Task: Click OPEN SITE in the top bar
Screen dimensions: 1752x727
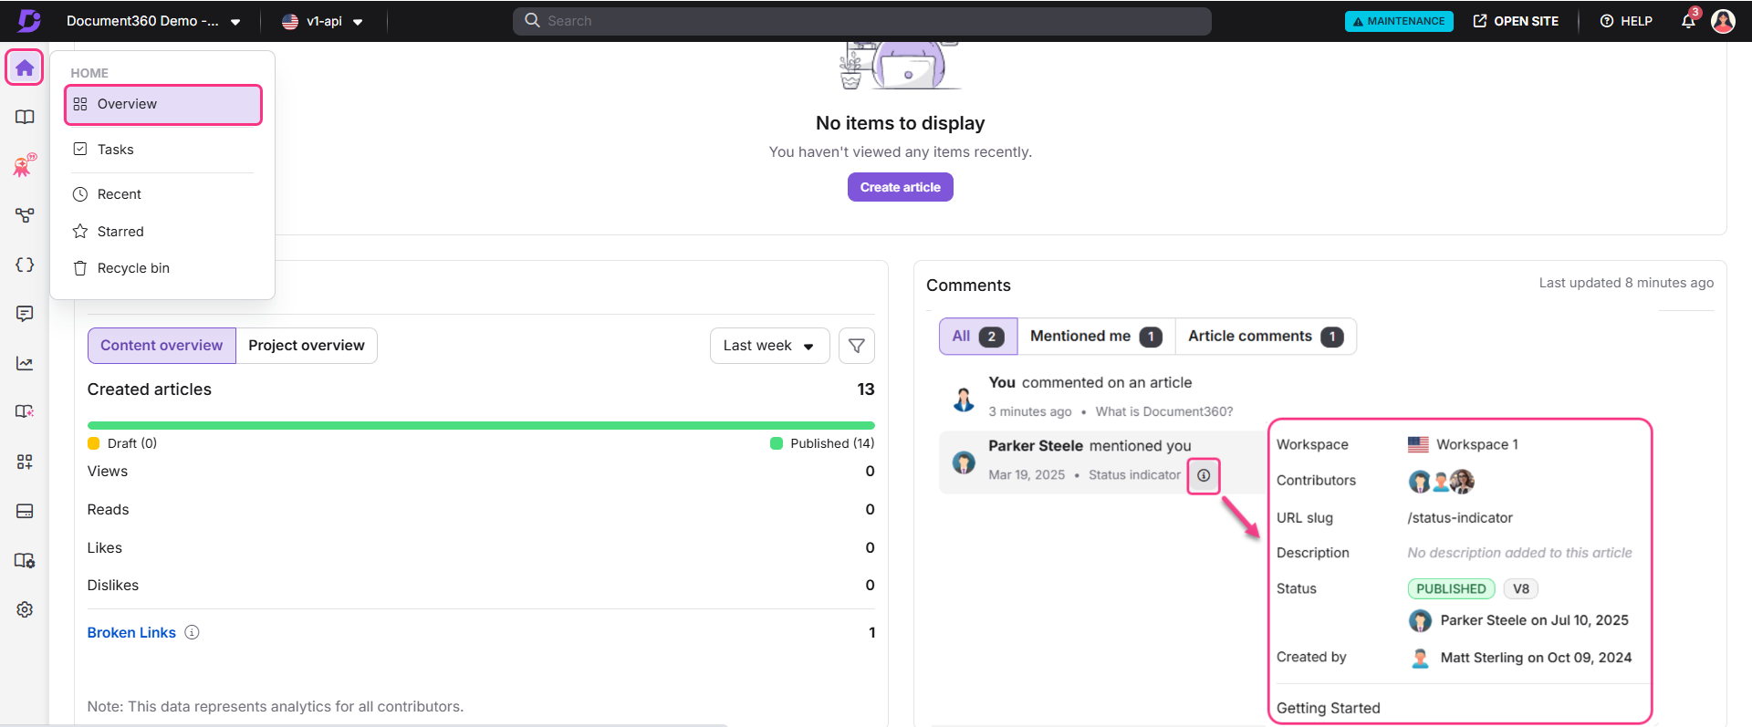Action: (x=1516, y=21)
